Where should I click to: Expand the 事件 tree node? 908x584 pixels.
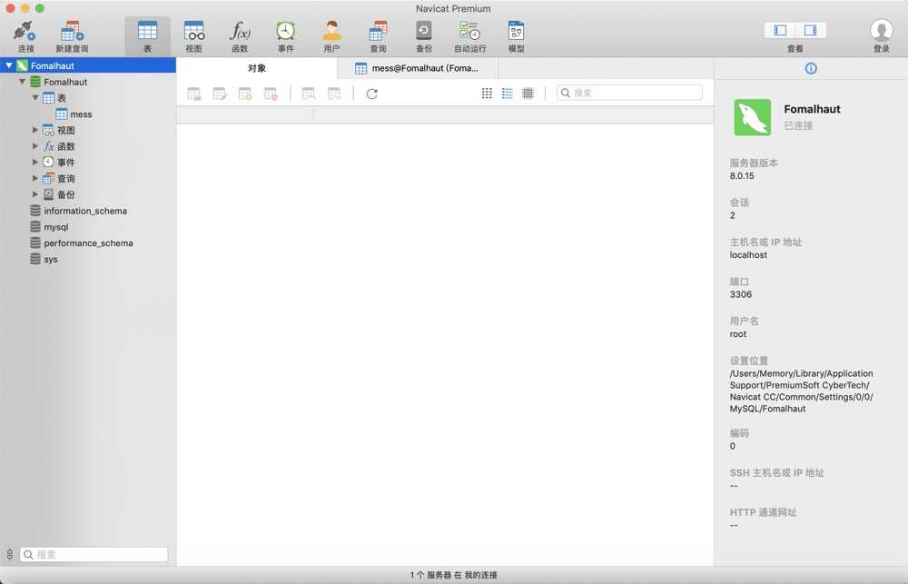[35, 163]
